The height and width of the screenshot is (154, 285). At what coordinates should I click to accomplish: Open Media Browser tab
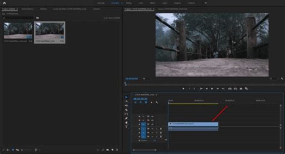27,9
